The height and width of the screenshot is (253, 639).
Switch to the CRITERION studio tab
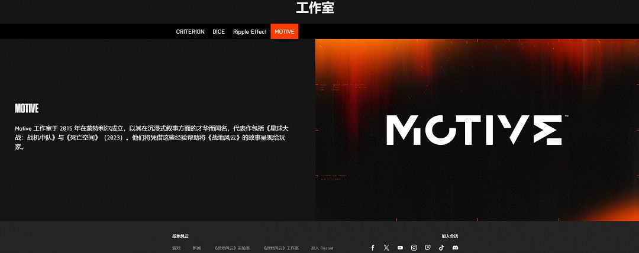(x=190, y=32)
